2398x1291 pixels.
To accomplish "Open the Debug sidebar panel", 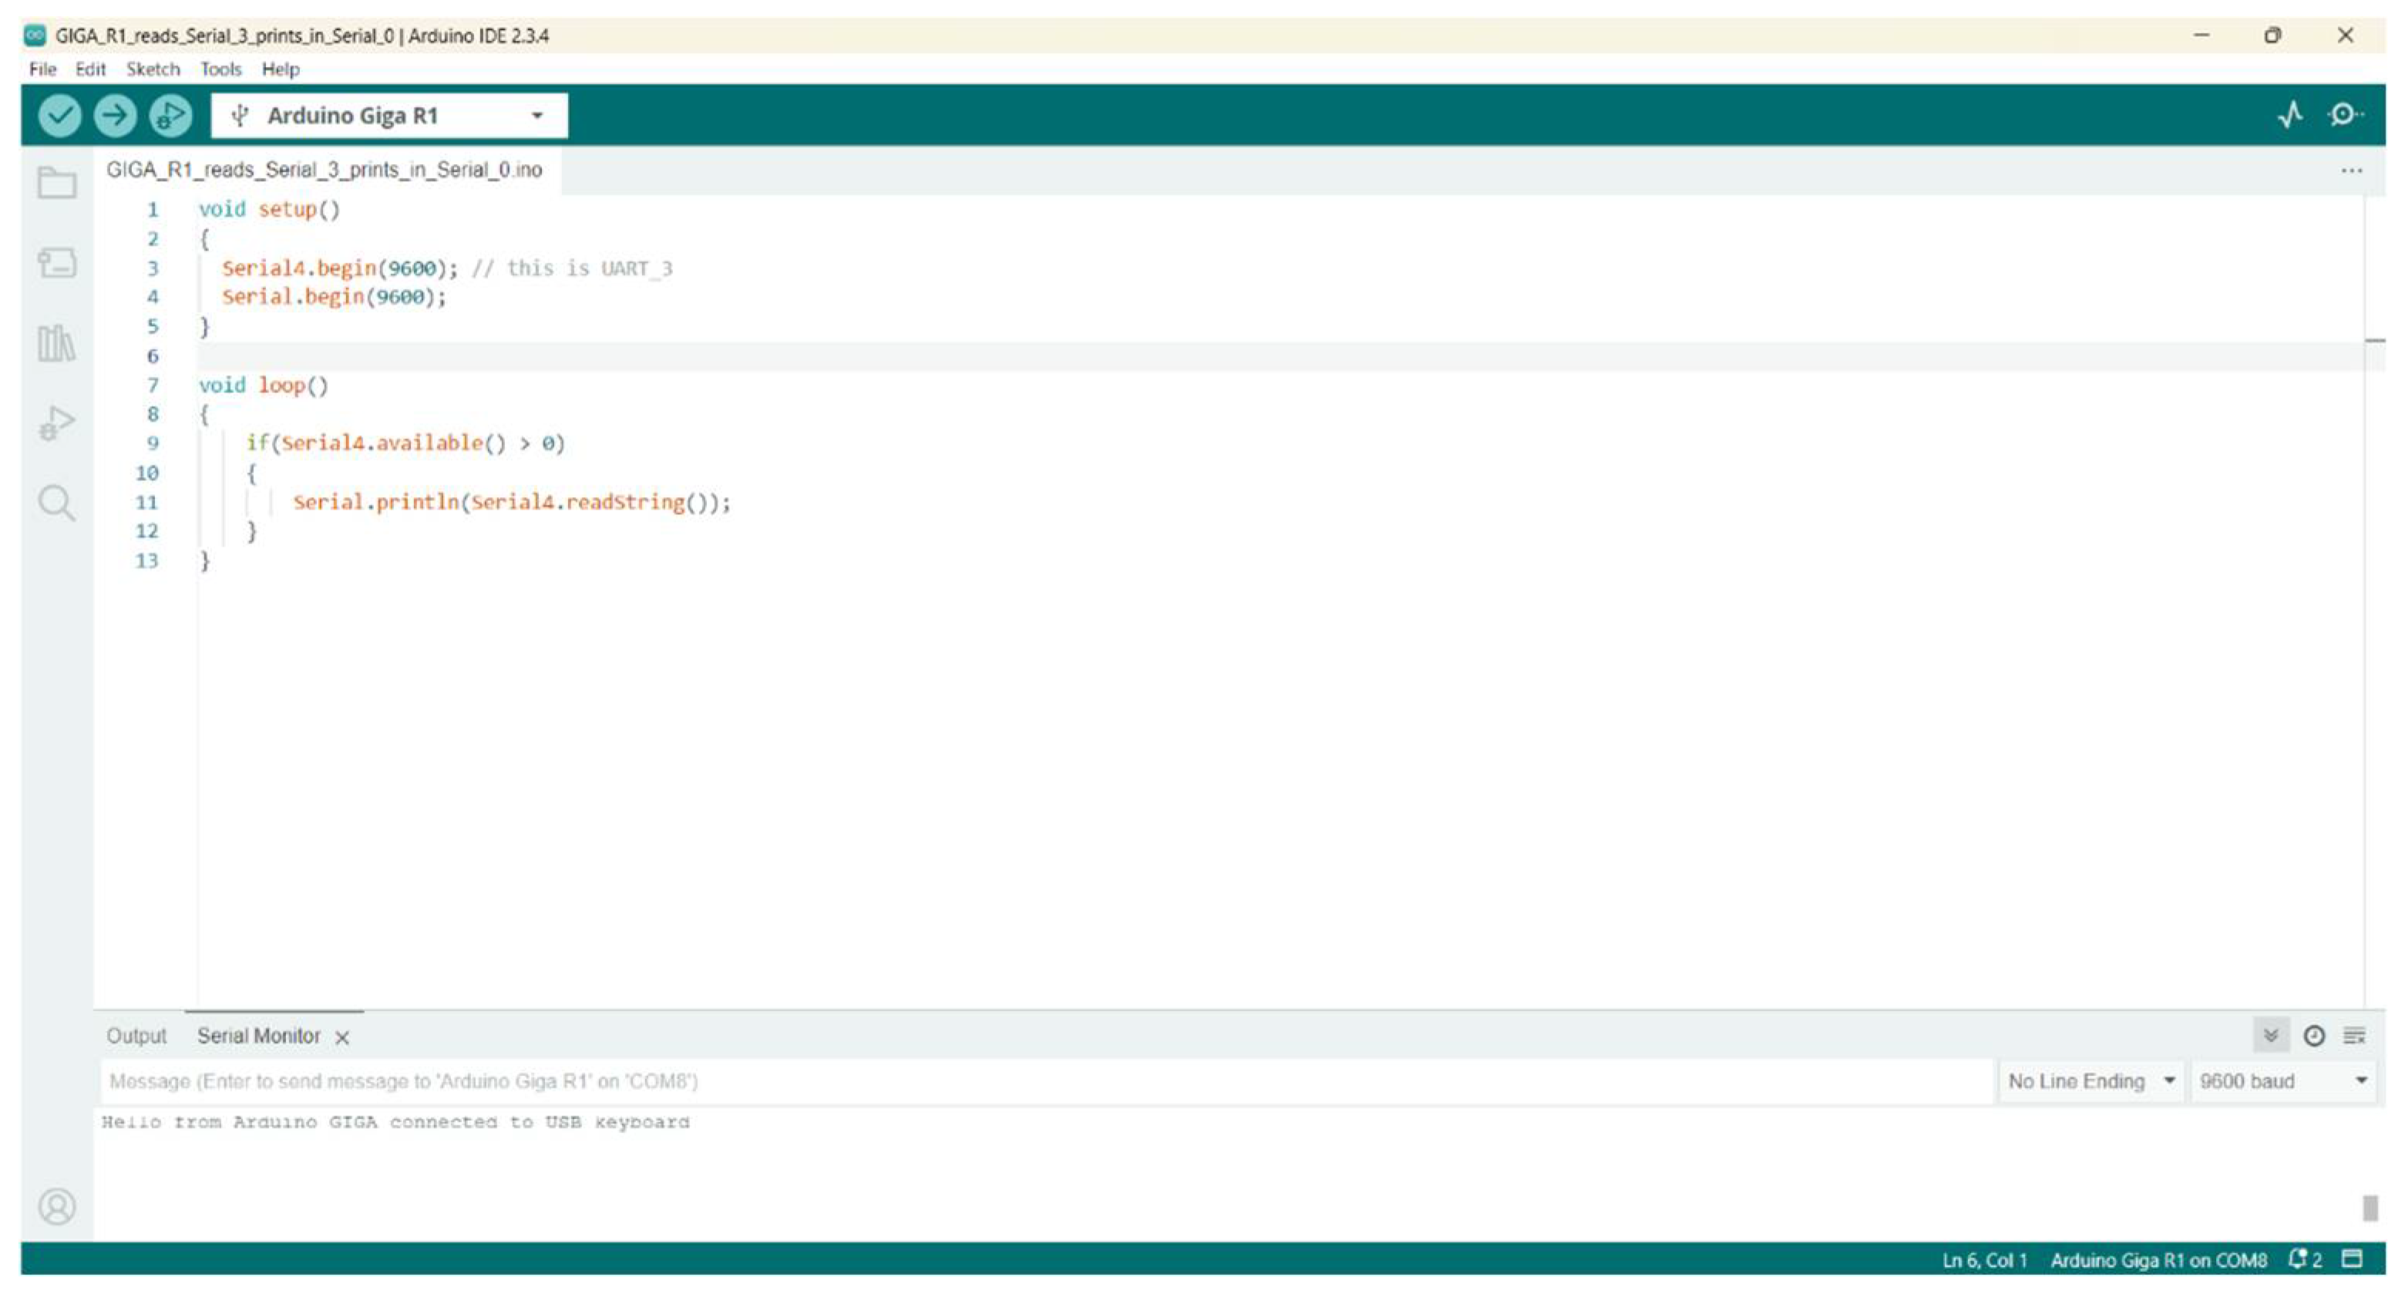I will point(57,423).
